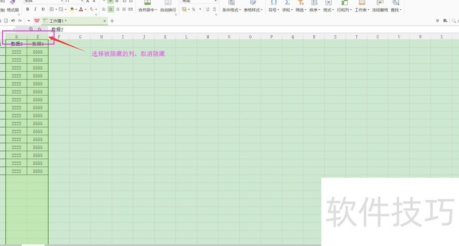
Task: Increase decimal places icon
Action: click(x=208, y=9)
